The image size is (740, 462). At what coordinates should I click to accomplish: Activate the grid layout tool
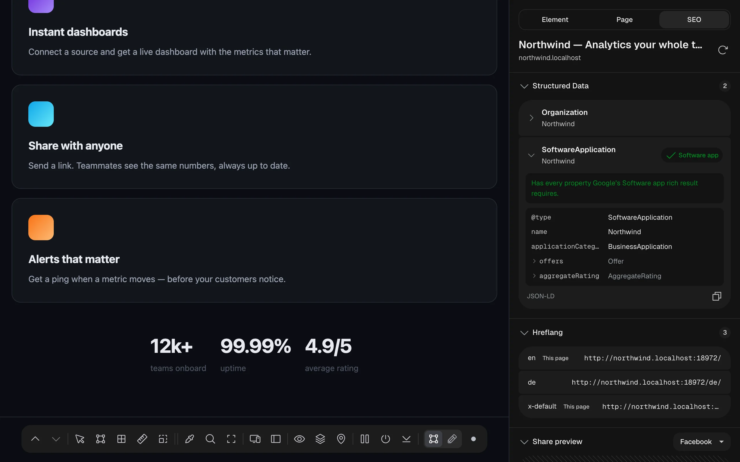click(x=121, y=439)
